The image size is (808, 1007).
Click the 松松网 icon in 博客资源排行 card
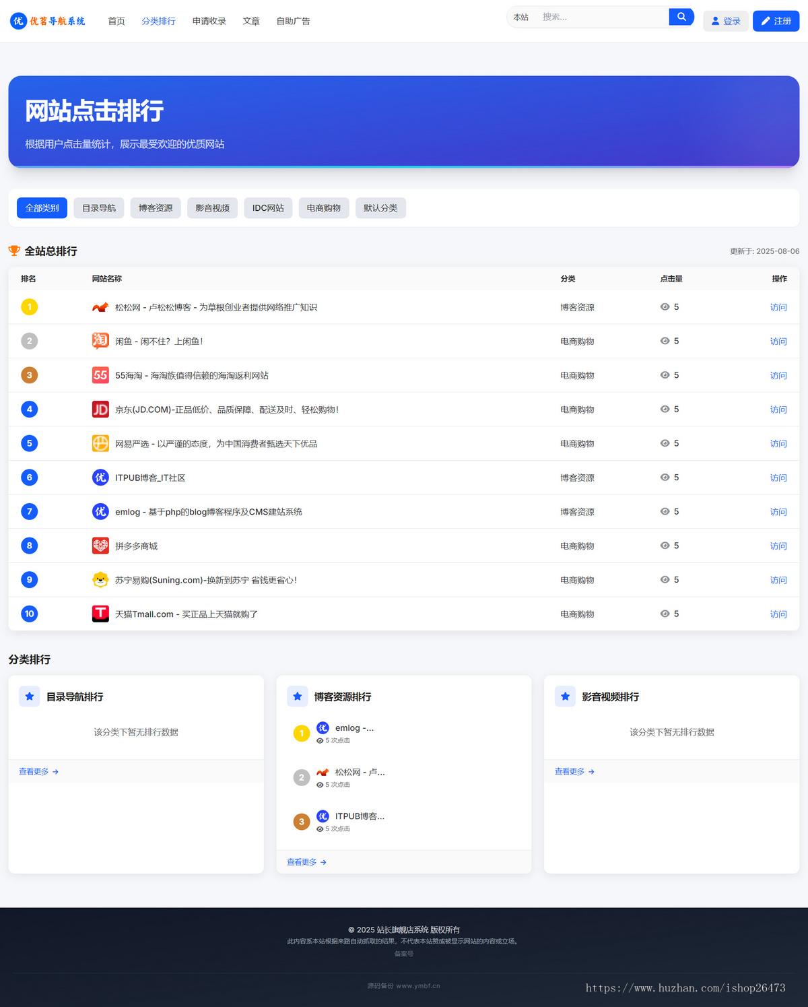(x=323, y=772)
